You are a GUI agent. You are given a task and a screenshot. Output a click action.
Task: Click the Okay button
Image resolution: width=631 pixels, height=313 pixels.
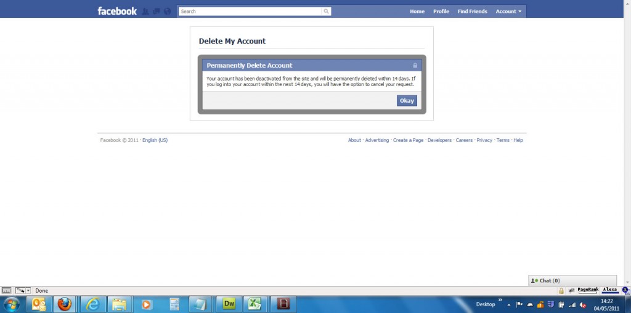click(407, 101)
